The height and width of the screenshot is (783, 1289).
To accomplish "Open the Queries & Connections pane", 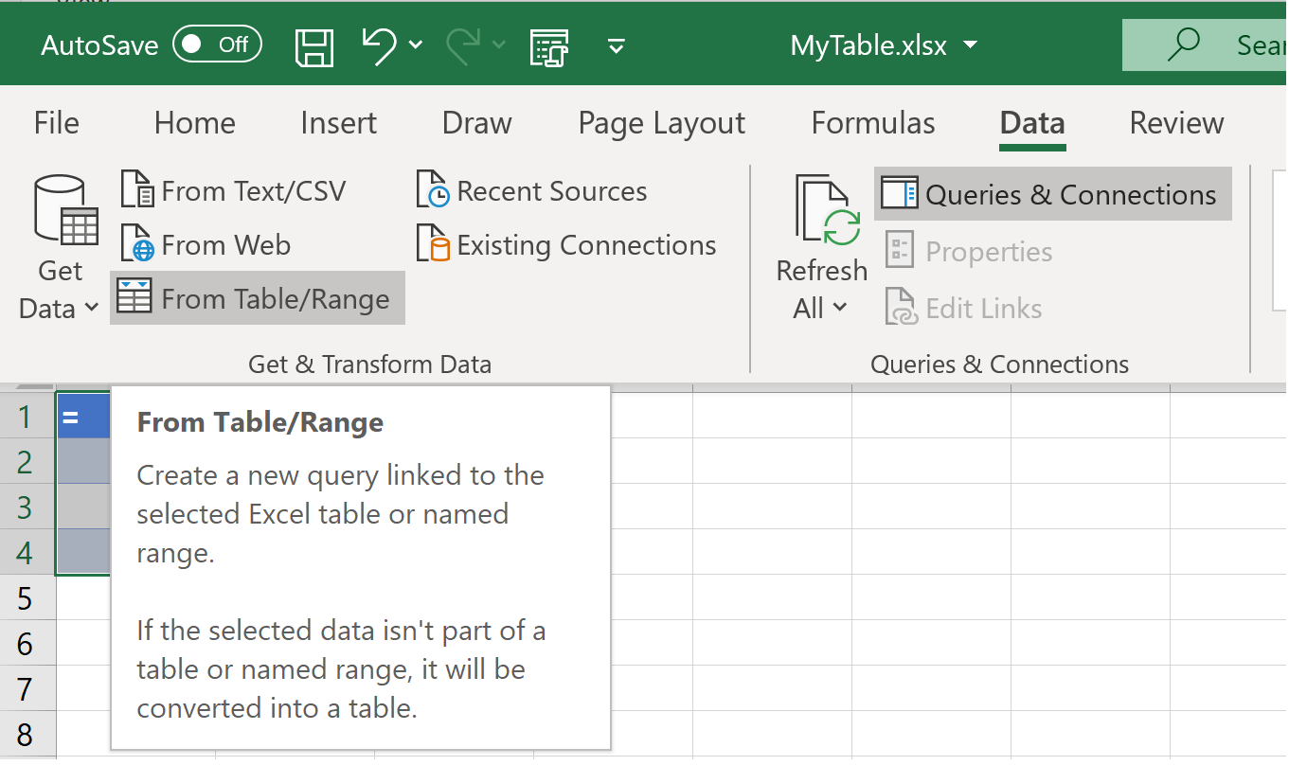I will click(1051, 193).
